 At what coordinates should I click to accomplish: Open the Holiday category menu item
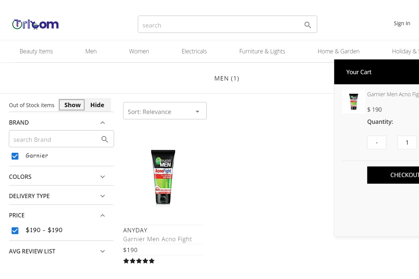[x=405, y=51]
